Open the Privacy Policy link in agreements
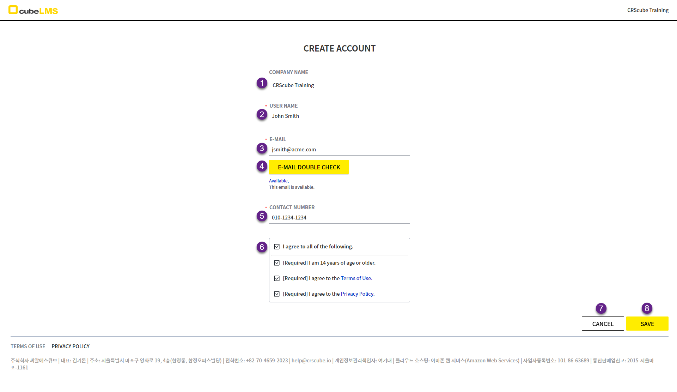Viewport: 677px width, 392px height. [x=357, y=294]
